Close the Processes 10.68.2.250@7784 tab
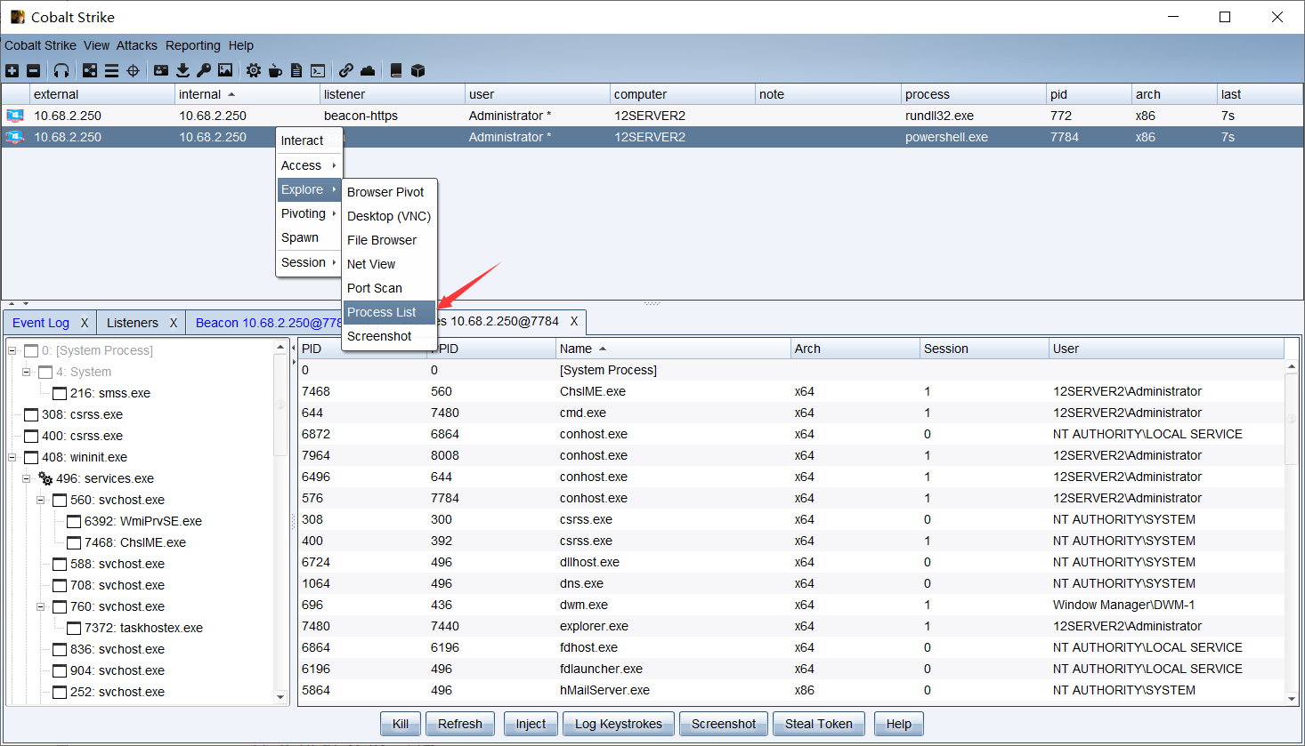Viewport: 1305px width, 746px height. [574, 321]
